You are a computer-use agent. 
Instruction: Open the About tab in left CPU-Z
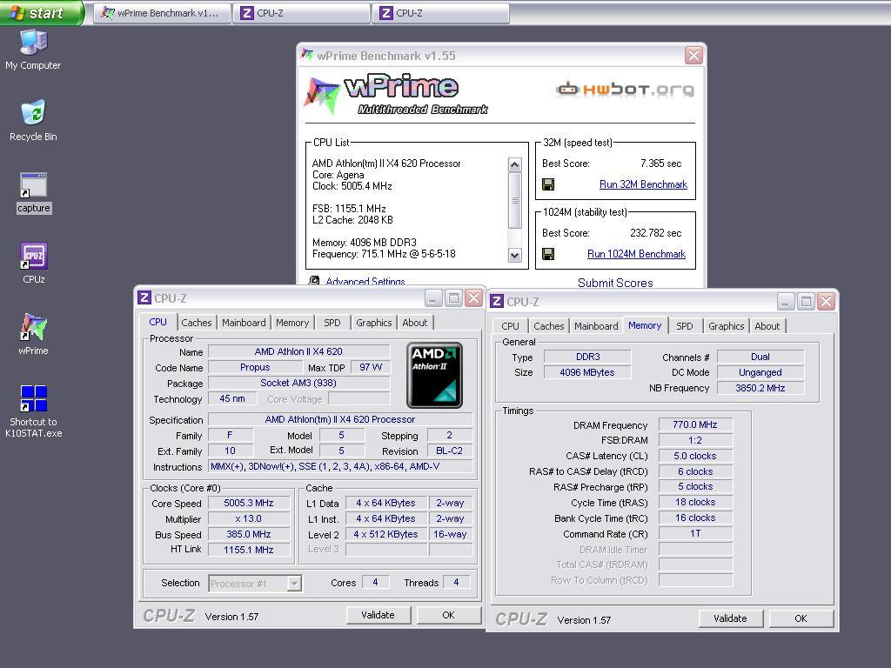click(415, 323)
